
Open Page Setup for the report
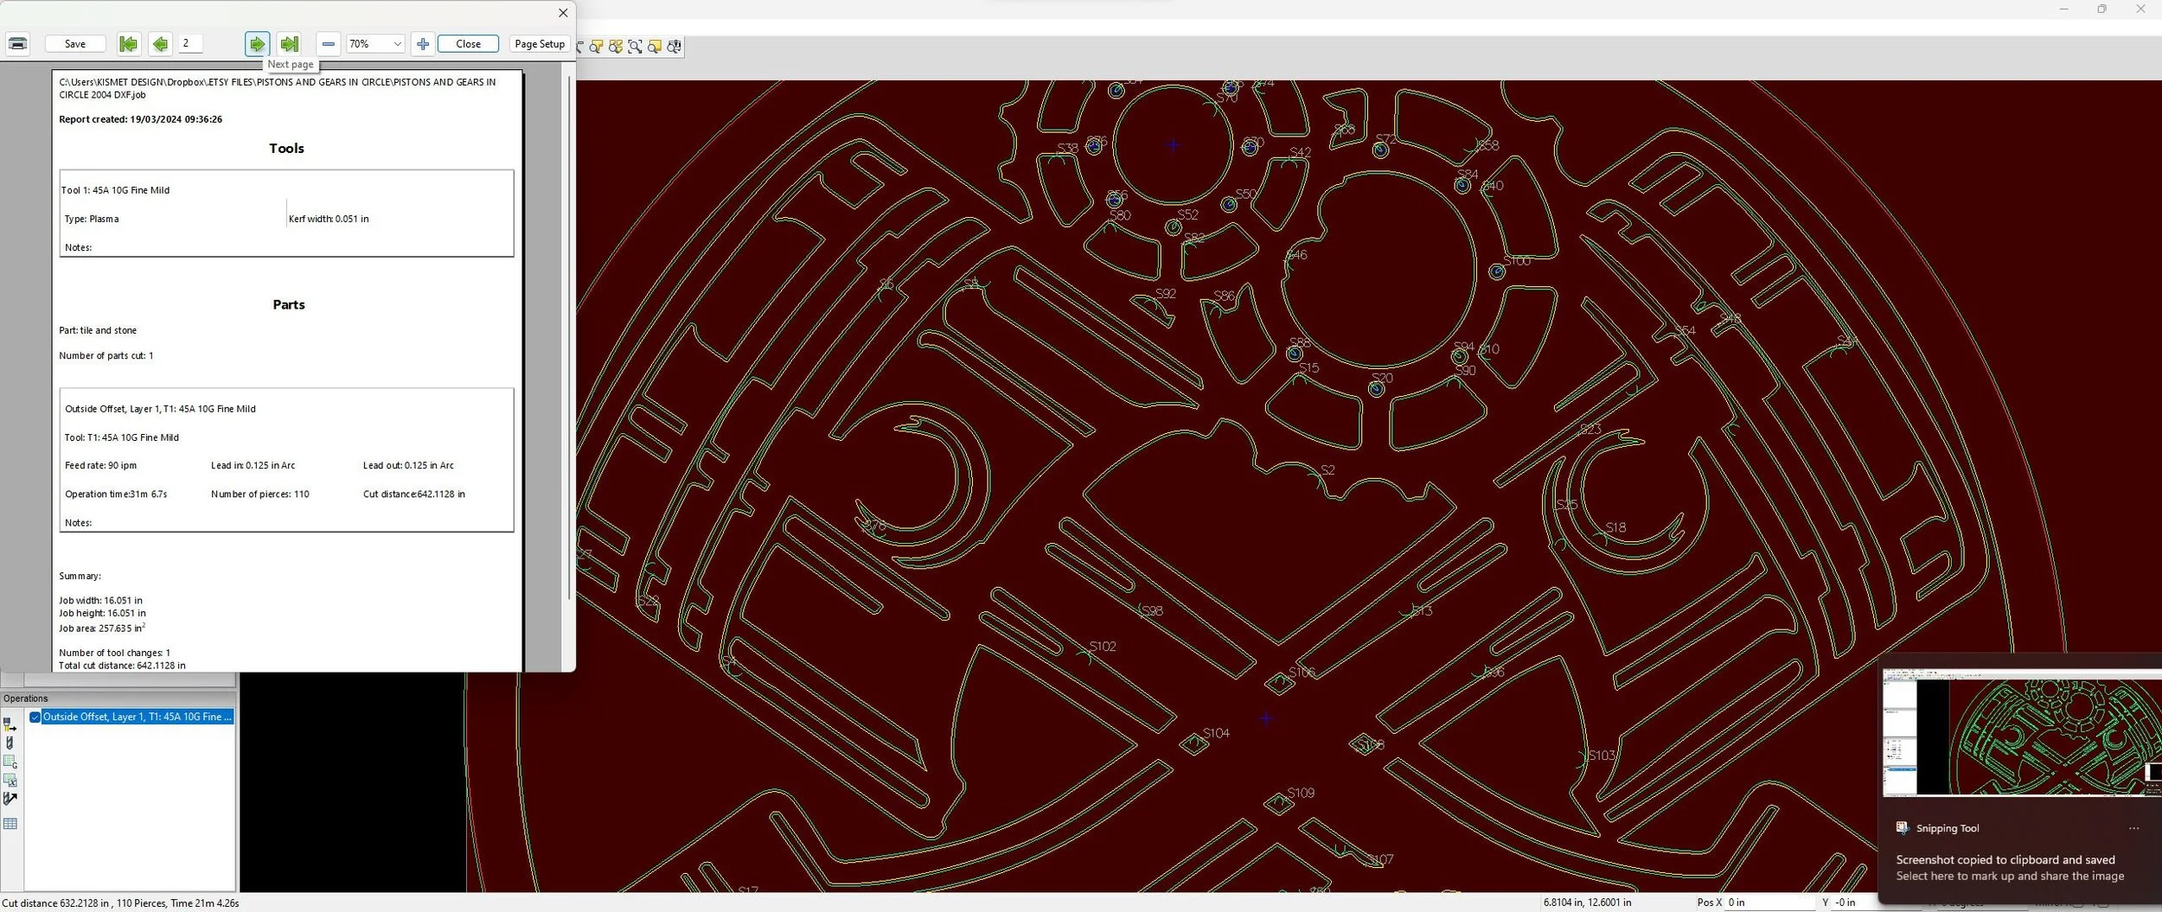click(x=540, y=44)
